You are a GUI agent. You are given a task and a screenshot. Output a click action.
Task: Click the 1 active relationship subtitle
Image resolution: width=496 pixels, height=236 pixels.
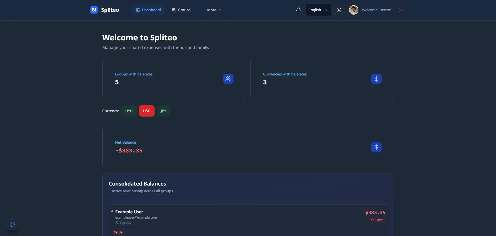coord(141,191)
